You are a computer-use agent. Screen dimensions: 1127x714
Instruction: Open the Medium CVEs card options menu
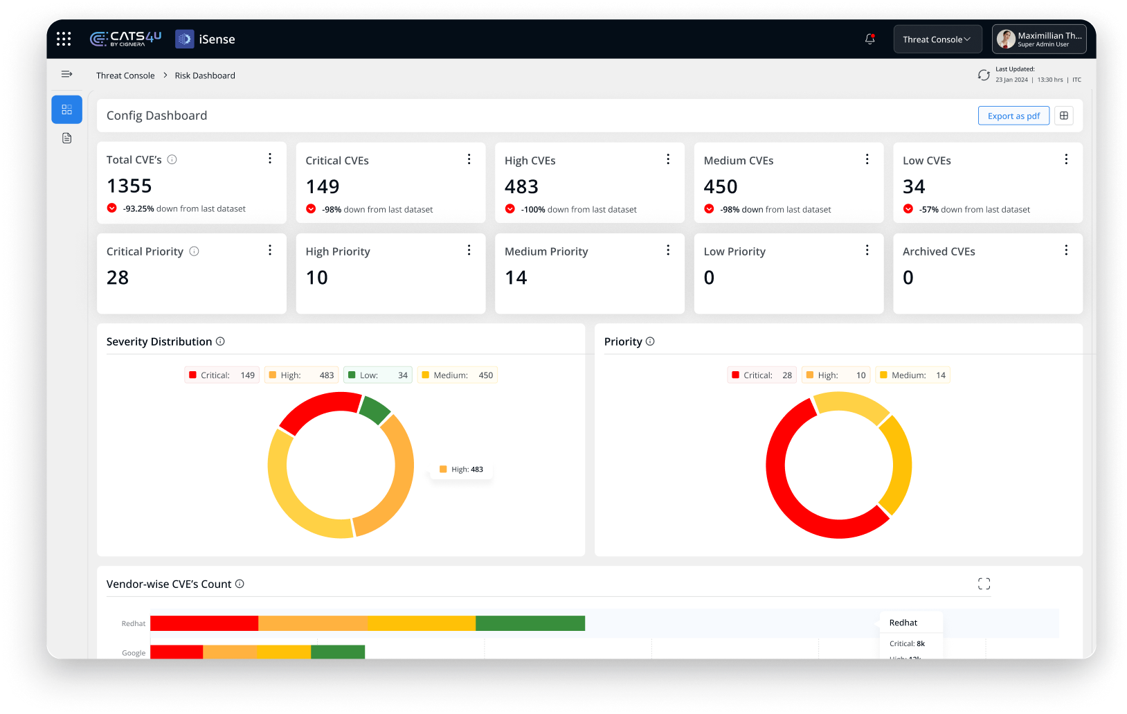click(867, 159)
